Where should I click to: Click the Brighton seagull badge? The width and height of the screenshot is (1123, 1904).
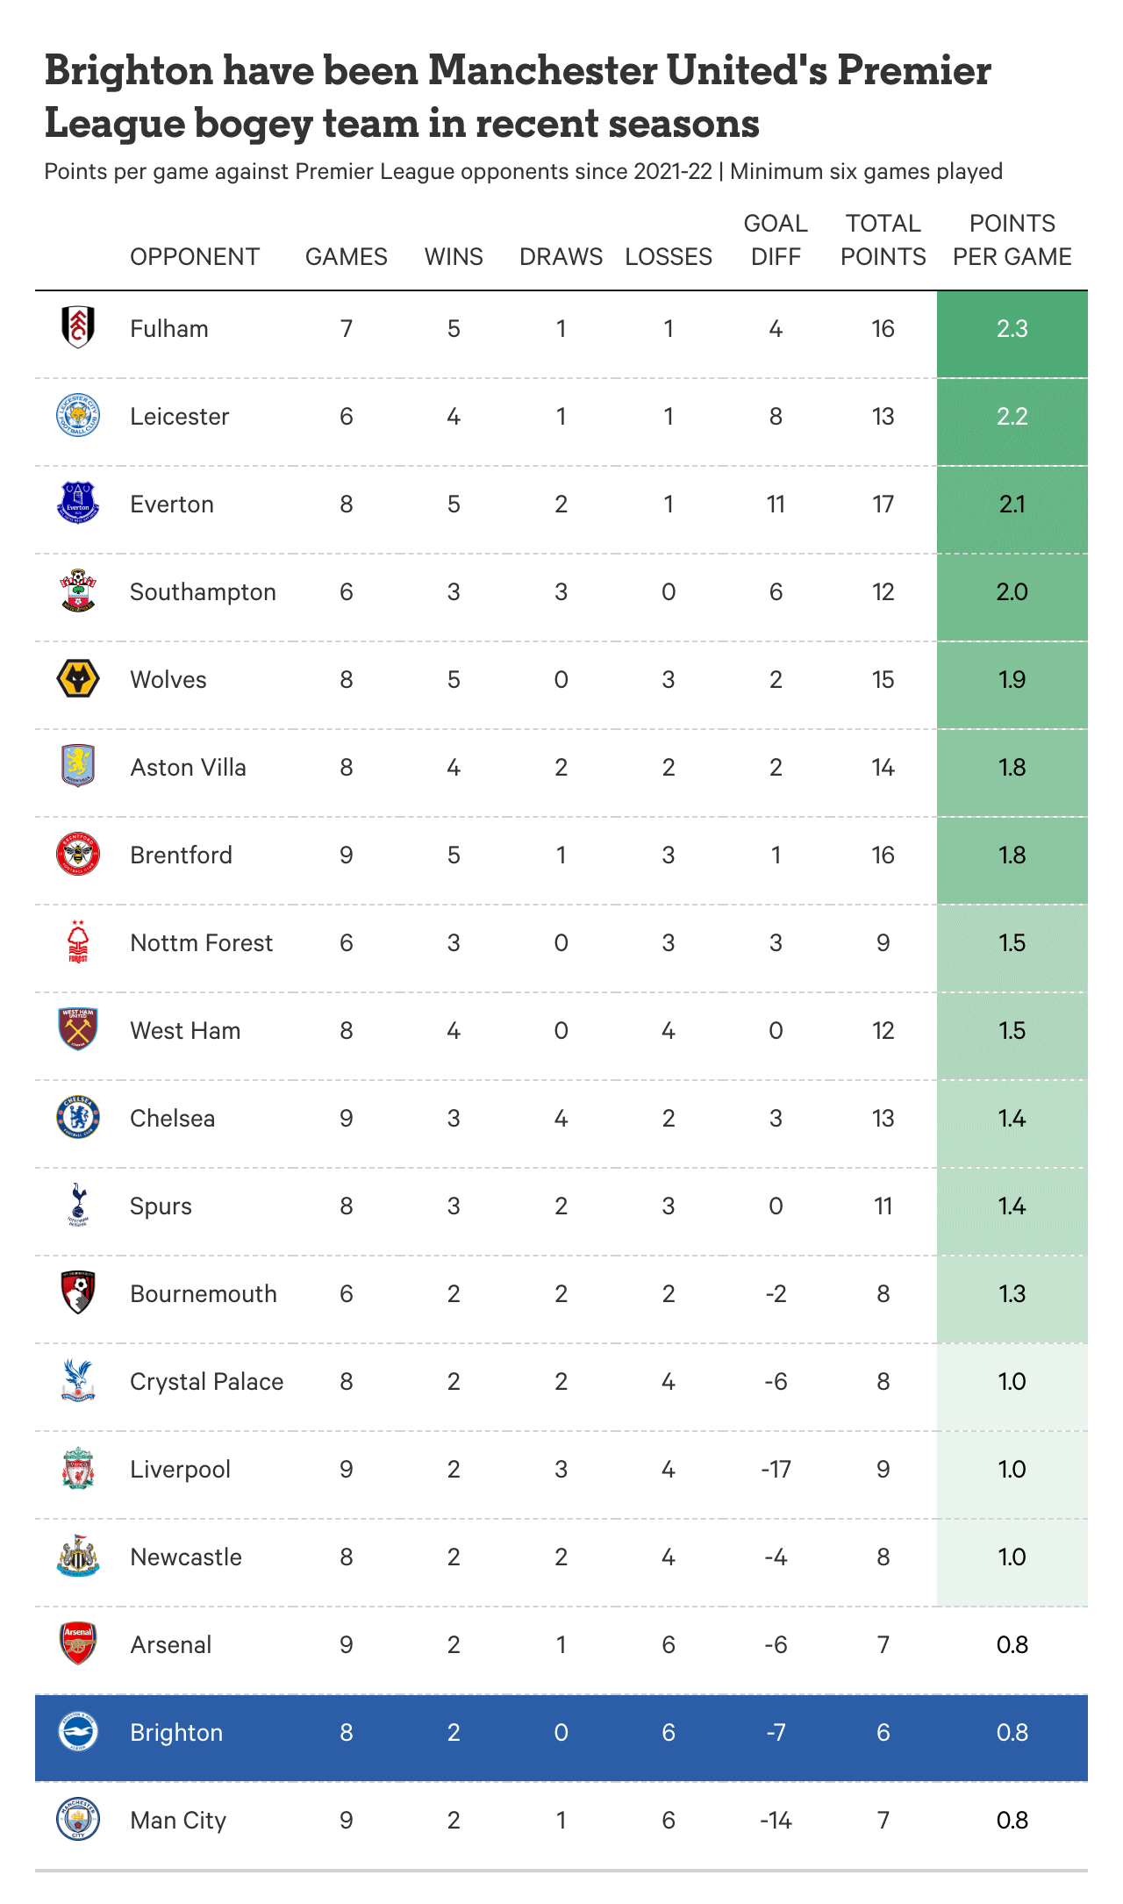click(78, 1732)
